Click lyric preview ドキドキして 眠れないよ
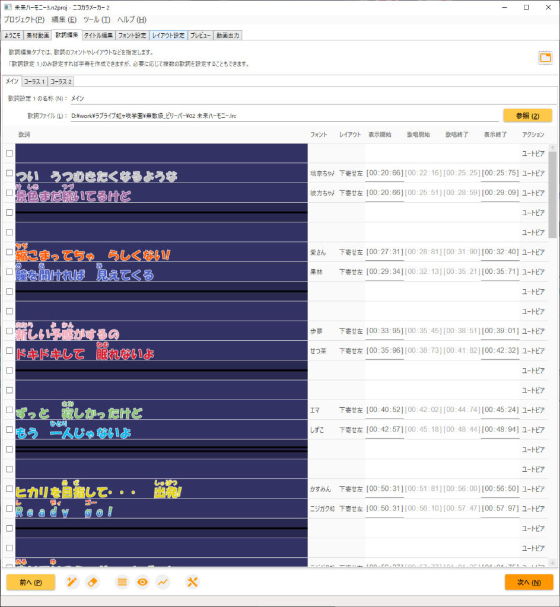560x607 pixels. (161, 351)
